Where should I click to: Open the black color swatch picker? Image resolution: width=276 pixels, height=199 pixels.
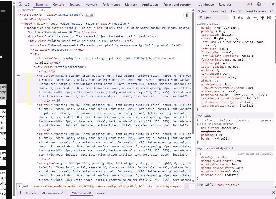click(215, 38)
